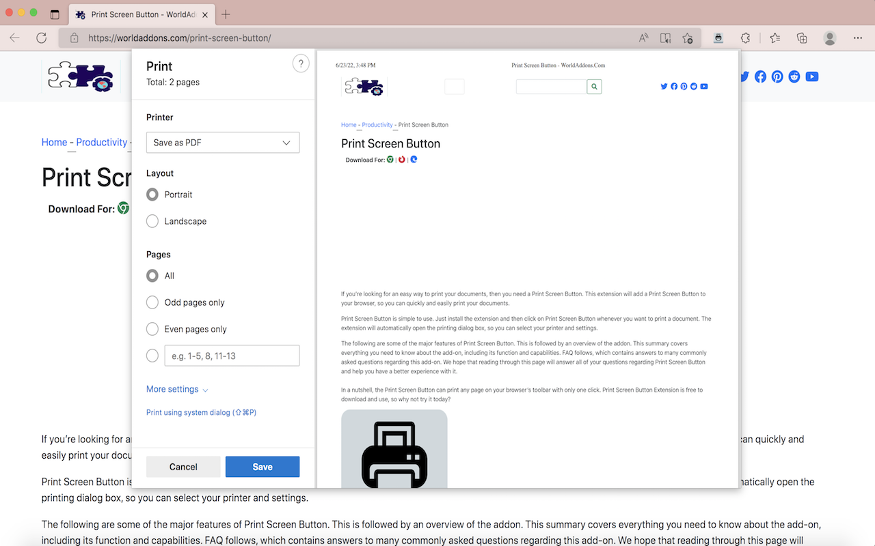Click Productivity breadcrumb on the webpage
The height and width of the screenshot is (546, 875).
click(102, 142)
